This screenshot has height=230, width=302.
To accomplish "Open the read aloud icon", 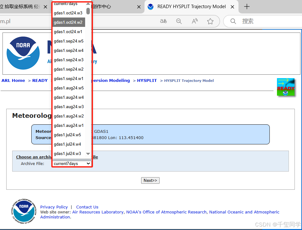I will coord(195,21).
